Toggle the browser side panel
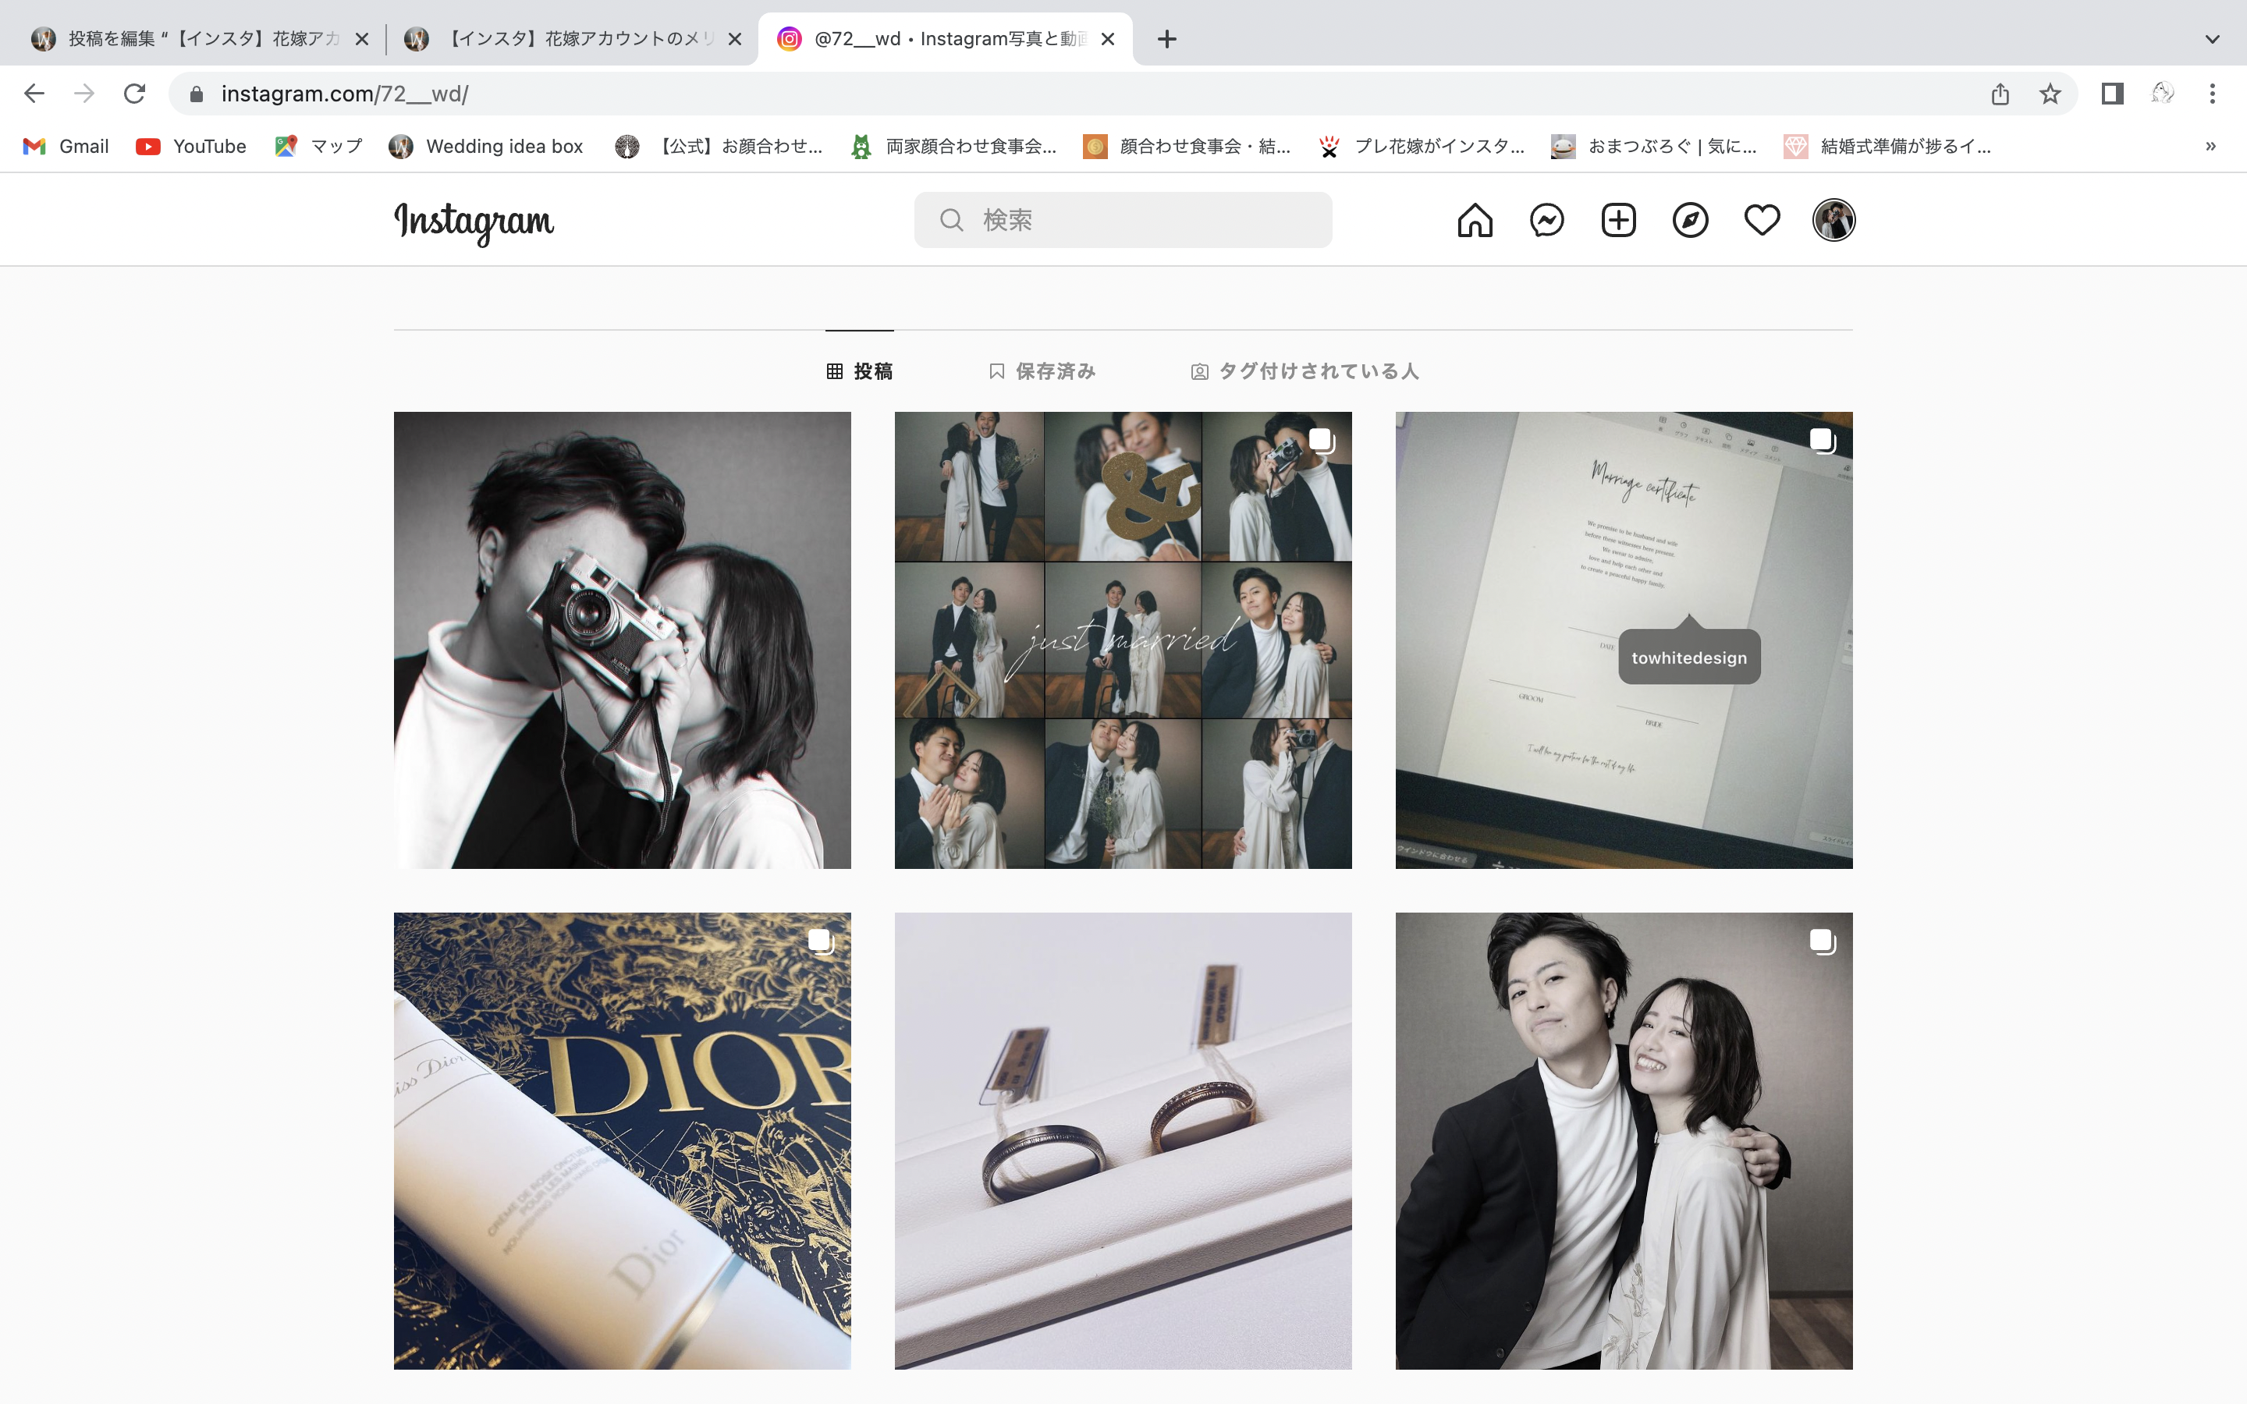2247x1404 pixels. (2112, 94)
